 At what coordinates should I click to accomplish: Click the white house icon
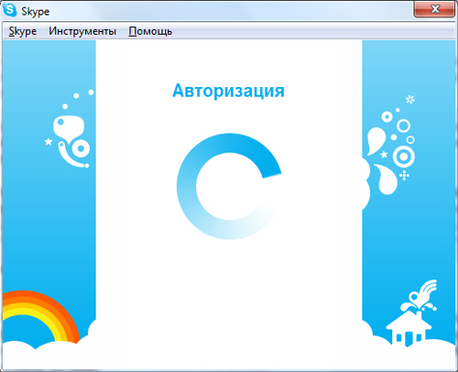pos(409,328)
